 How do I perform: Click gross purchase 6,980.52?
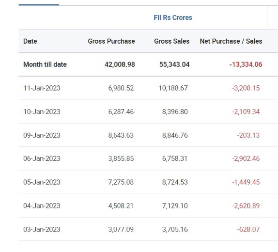(121, 88)
